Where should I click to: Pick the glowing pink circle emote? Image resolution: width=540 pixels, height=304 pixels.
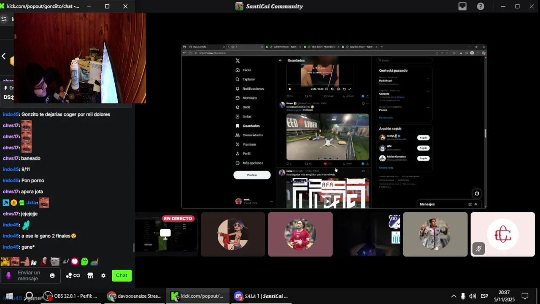(x=75, y=261)
